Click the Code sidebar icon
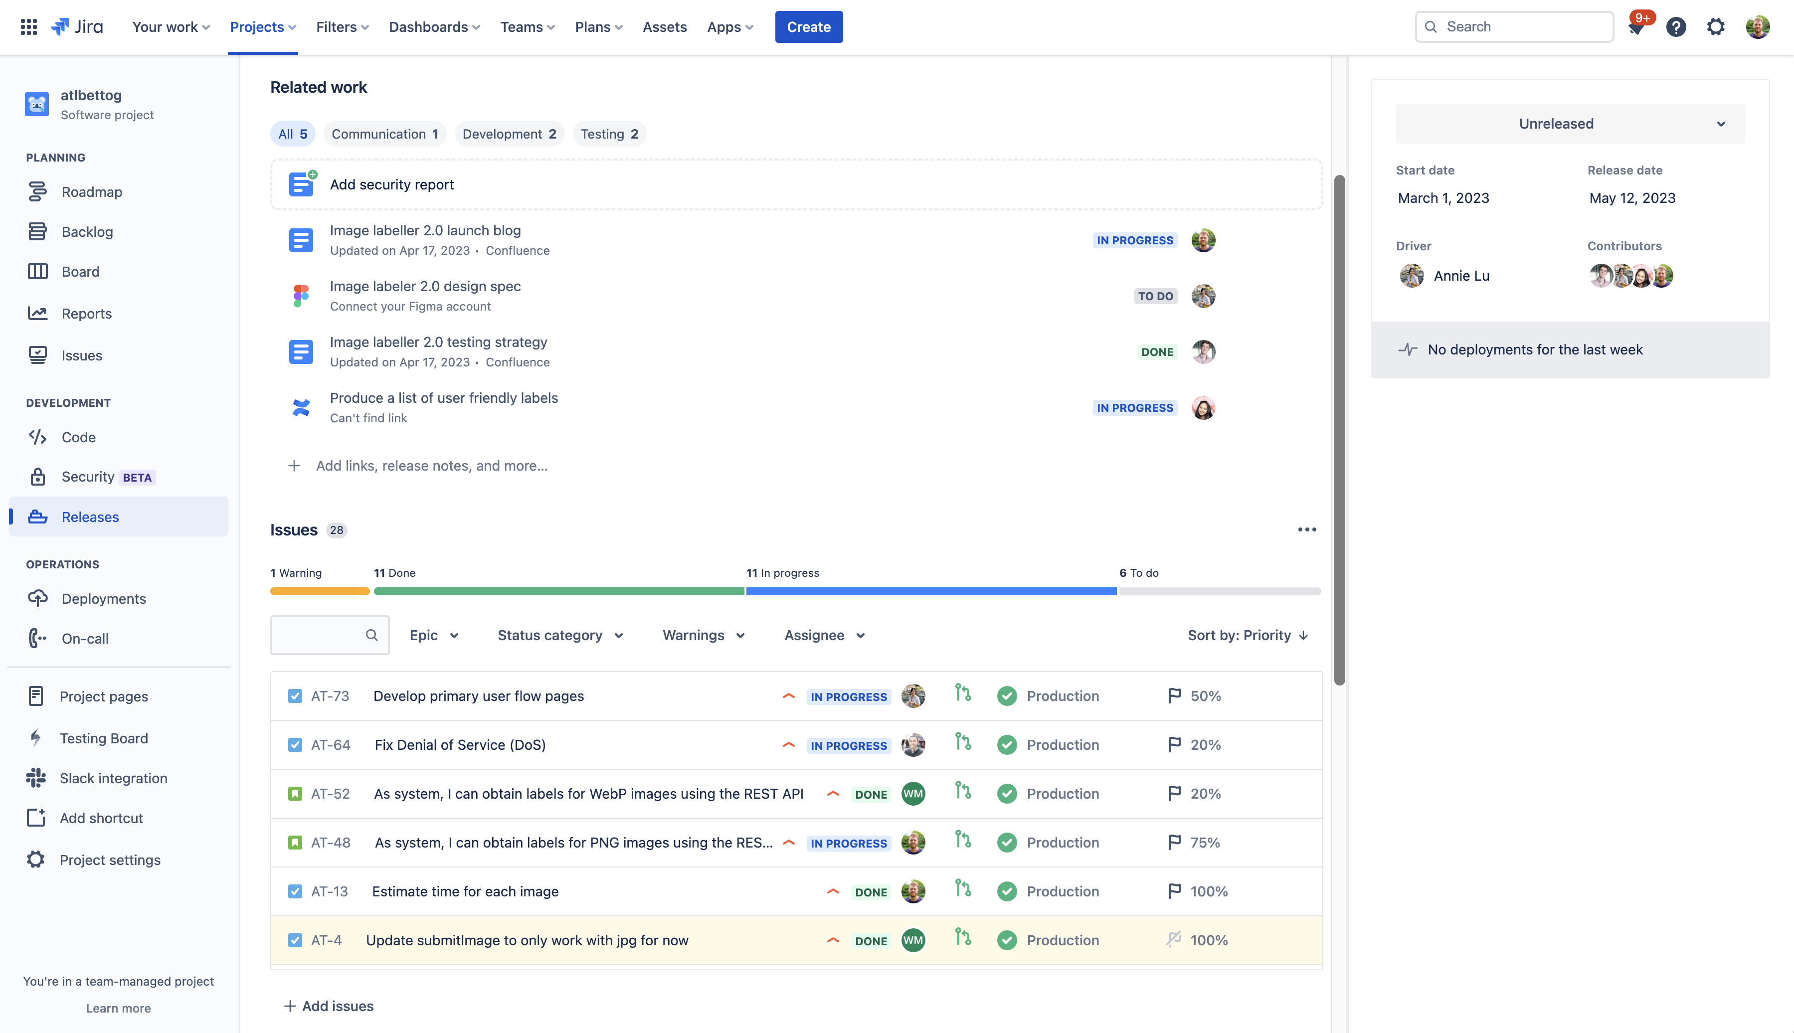1794x1033 pixels. coord(37,437)
